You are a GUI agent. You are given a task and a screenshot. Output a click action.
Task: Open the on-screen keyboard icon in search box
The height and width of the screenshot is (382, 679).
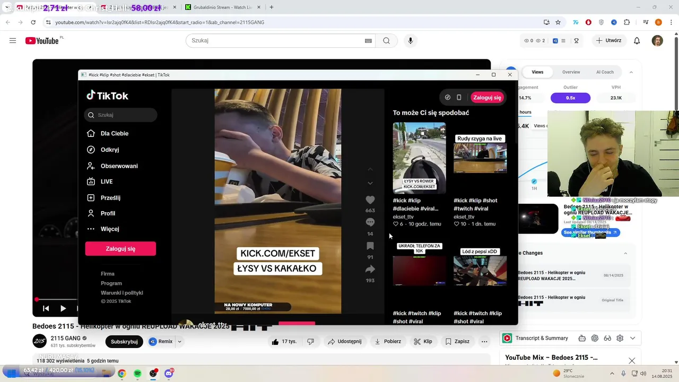click(x=368, y=41)
